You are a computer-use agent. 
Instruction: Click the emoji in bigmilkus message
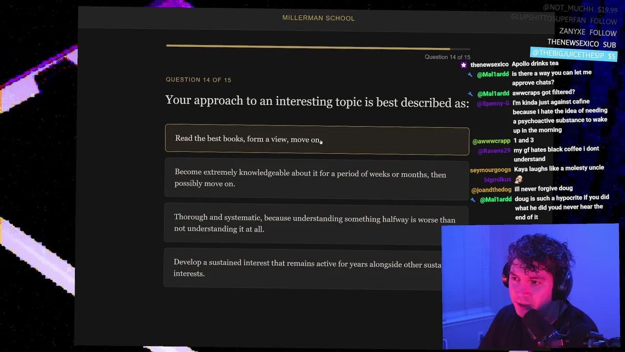pos(519,179)
